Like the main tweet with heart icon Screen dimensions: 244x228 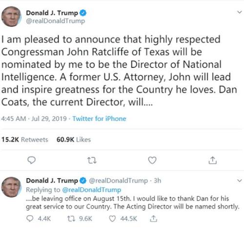[x=152, y=160]
